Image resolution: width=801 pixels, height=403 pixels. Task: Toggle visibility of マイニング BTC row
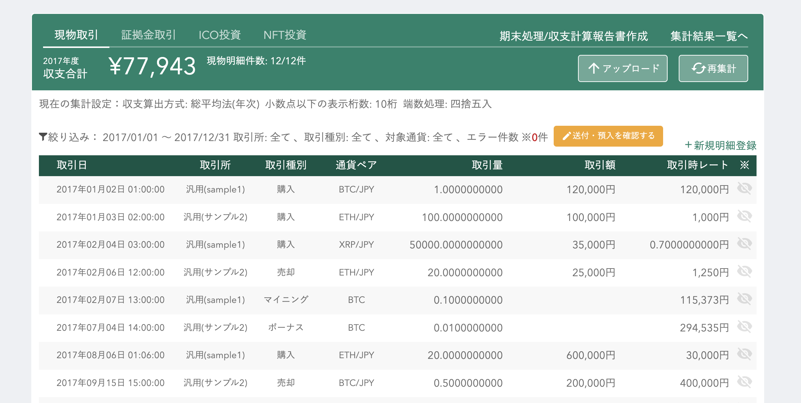[x=744, y=299]
